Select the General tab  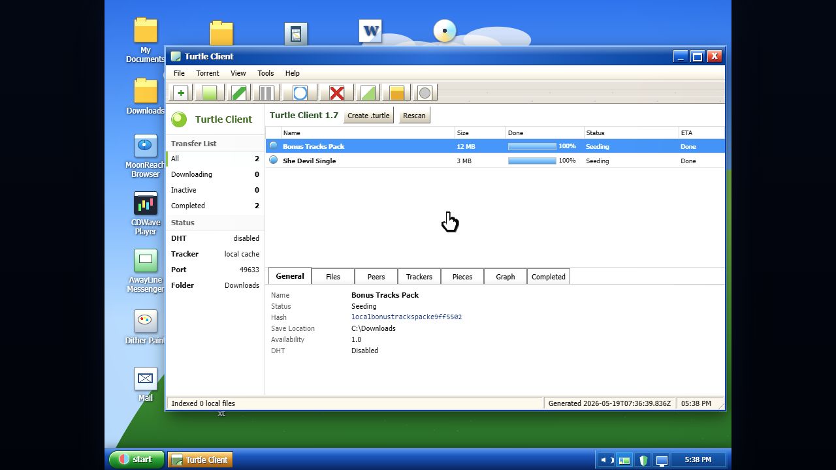pos(290,276)
